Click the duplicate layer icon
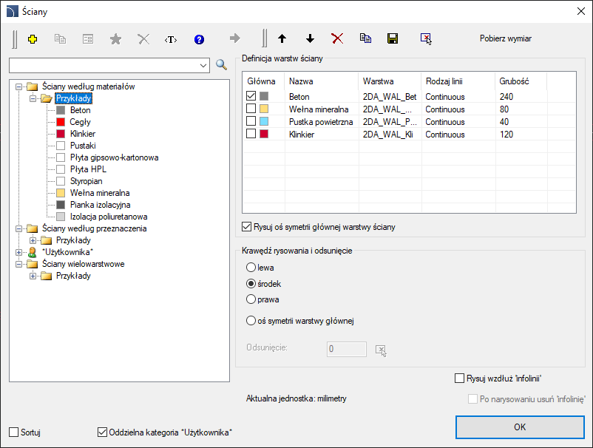Viewport: 593px width, 448px height. 365,38
